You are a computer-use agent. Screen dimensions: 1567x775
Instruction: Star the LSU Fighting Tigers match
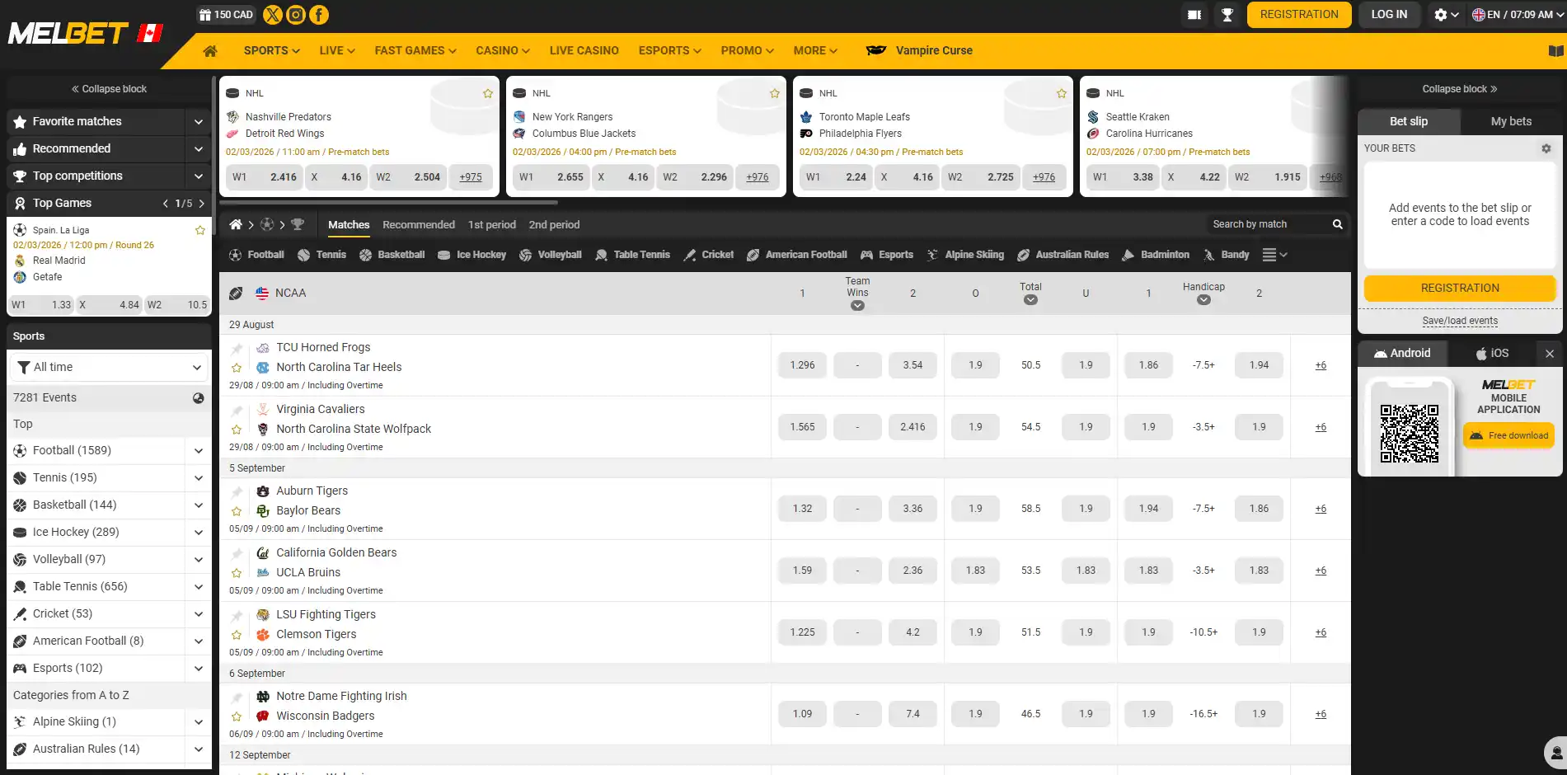237,635
